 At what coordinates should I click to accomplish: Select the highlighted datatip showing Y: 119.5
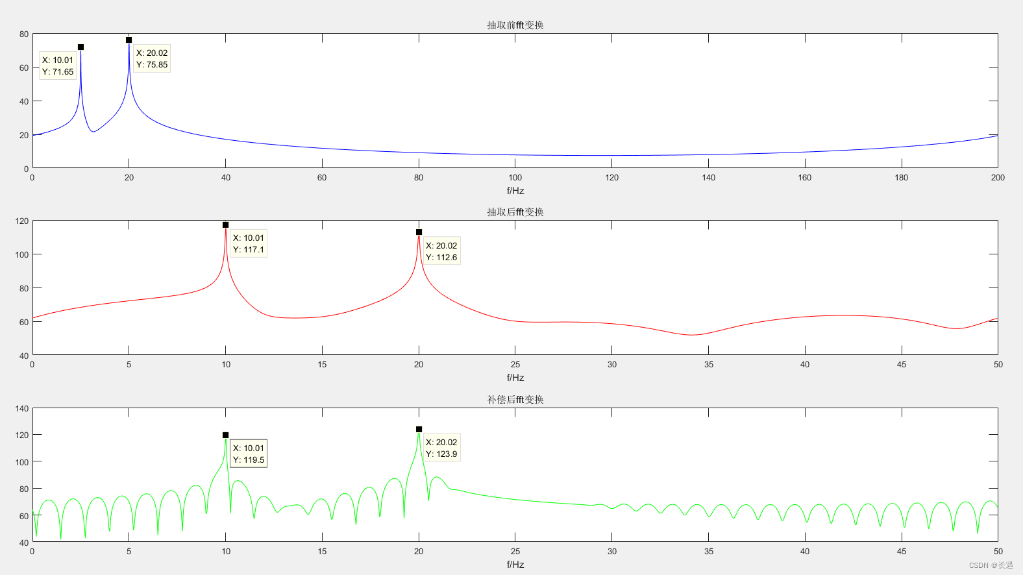(249, 454)
